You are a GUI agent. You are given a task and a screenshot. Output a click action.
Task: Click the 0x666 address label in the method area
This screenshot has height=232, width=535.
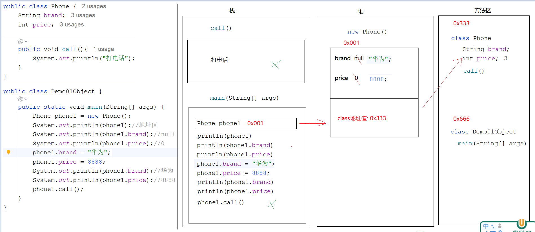click(x=461, y=119)
